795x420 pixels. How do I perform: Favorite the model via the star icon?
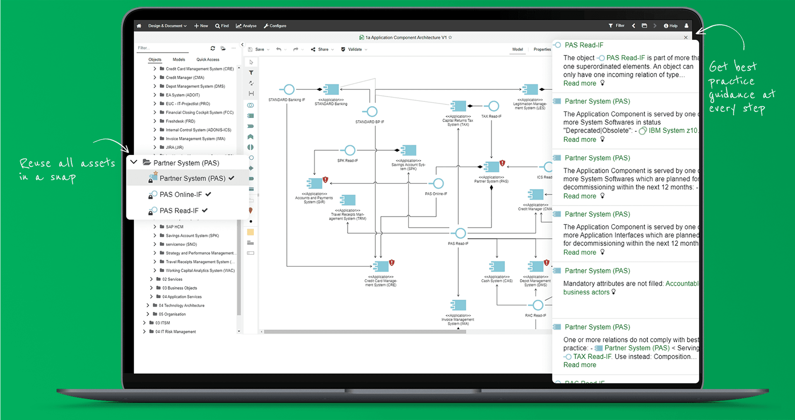click(450, 37)
